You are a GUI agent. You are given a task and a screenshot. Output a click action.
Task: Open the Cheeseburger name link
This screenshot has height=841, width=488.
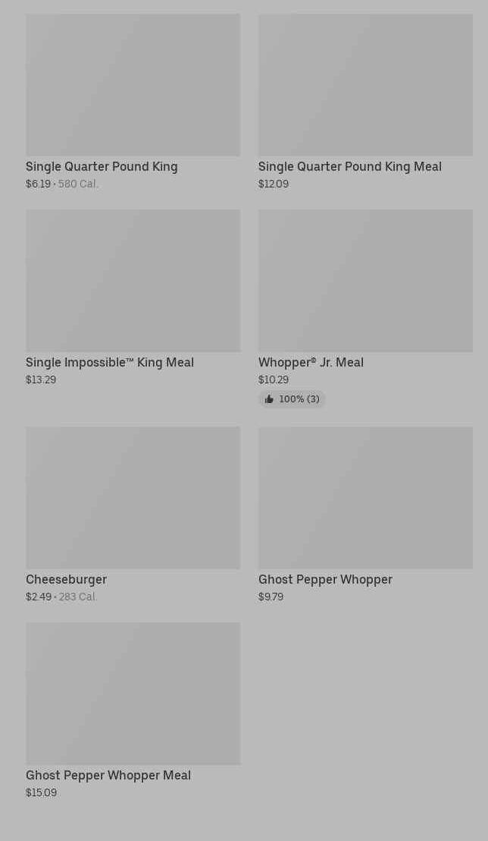[66, 580]
